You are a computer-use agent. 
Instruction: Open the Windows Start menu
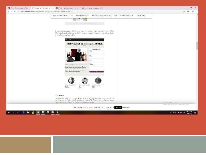[9, 113]
